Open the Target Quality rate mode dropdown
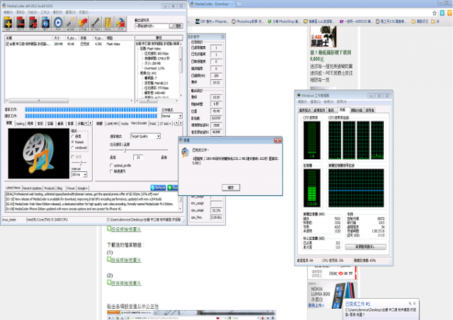The height and width of the screenshot is (320, 453). [145, 136]
